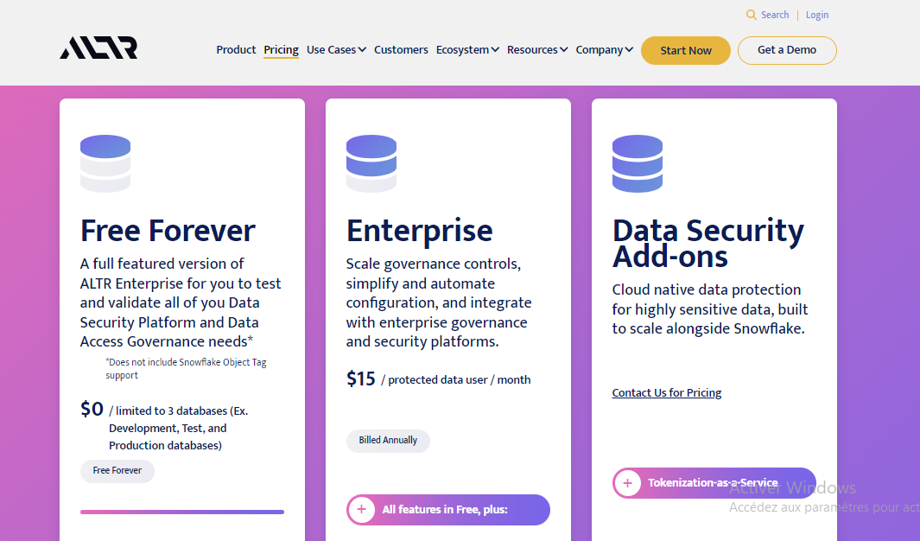The height and width of the screenshot is (541, 920).
Task: Click the Start Now button
Action: [686, 50]
